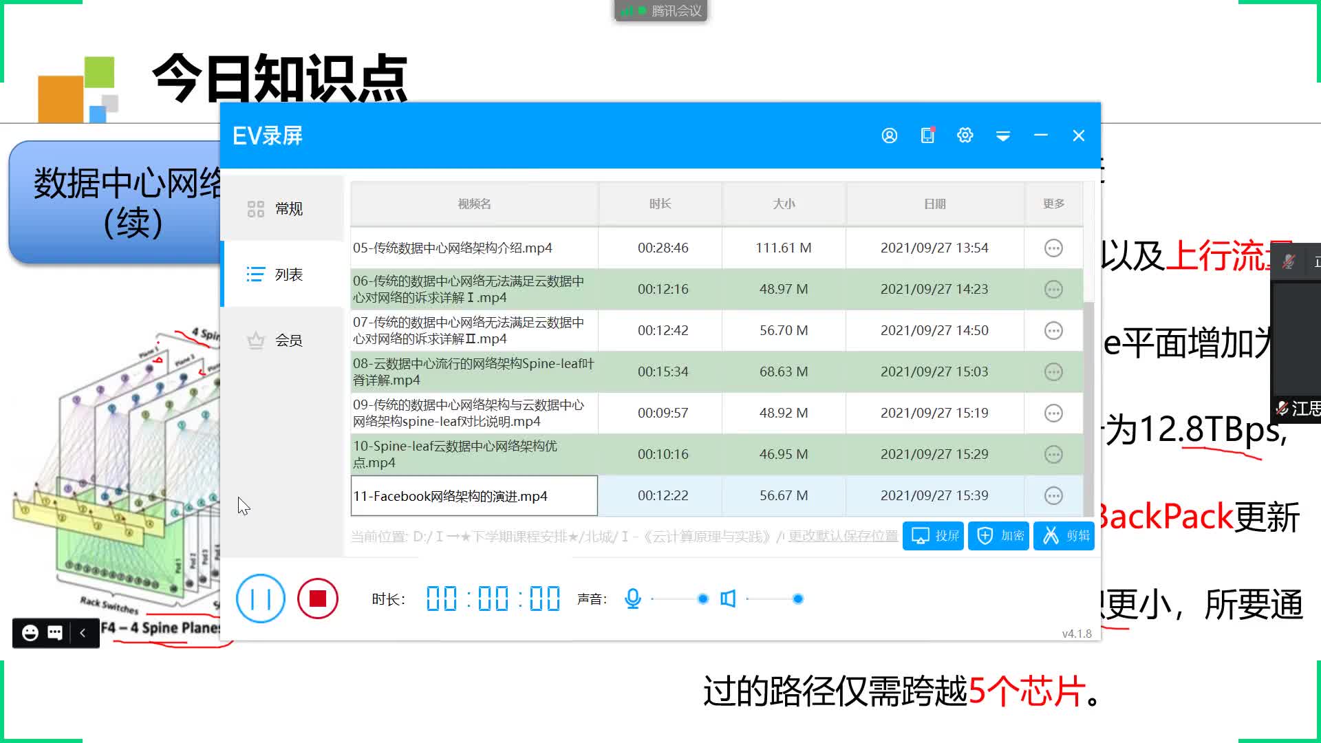
Task: Click date cell 2021/09/27 15:39
Action: pos(934,495)
